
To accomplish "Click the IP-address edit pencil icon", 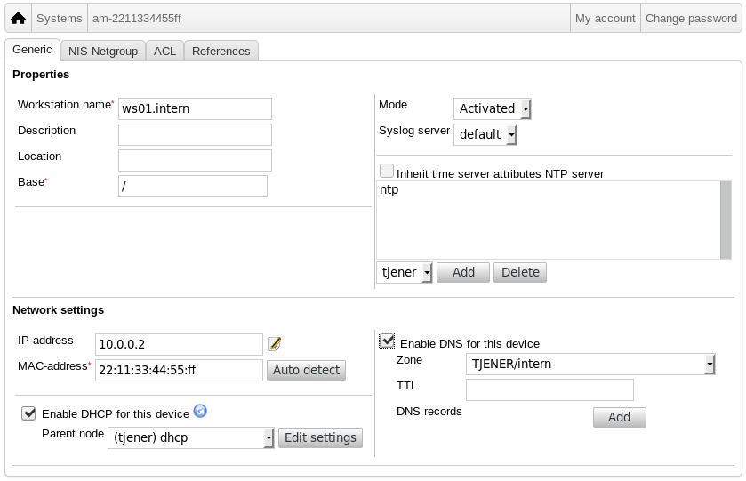I will [x=274, y=344].
